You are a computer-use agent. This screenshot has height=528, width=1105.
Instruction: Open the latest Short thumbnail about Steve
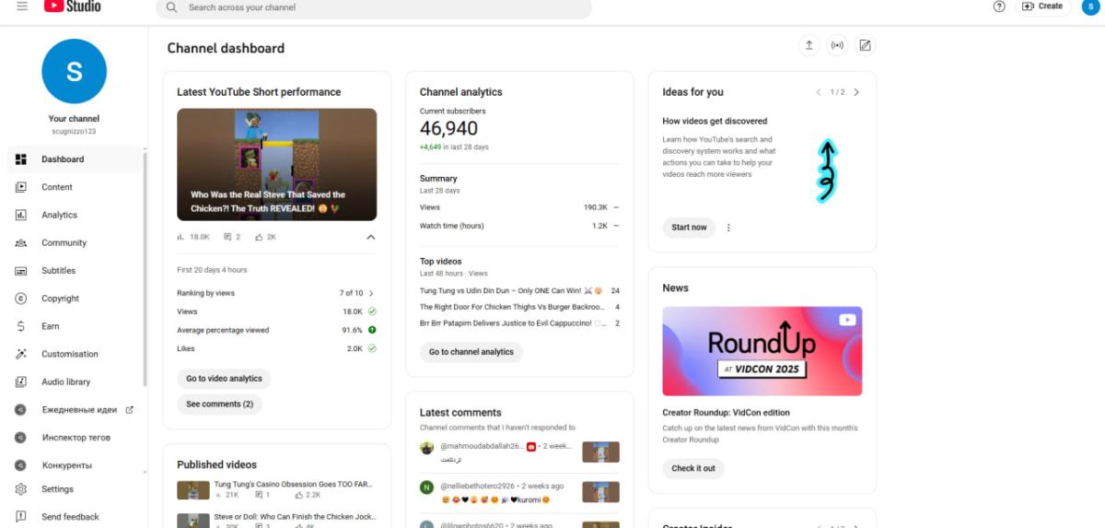pyautogui.click(x=276, y=165)
